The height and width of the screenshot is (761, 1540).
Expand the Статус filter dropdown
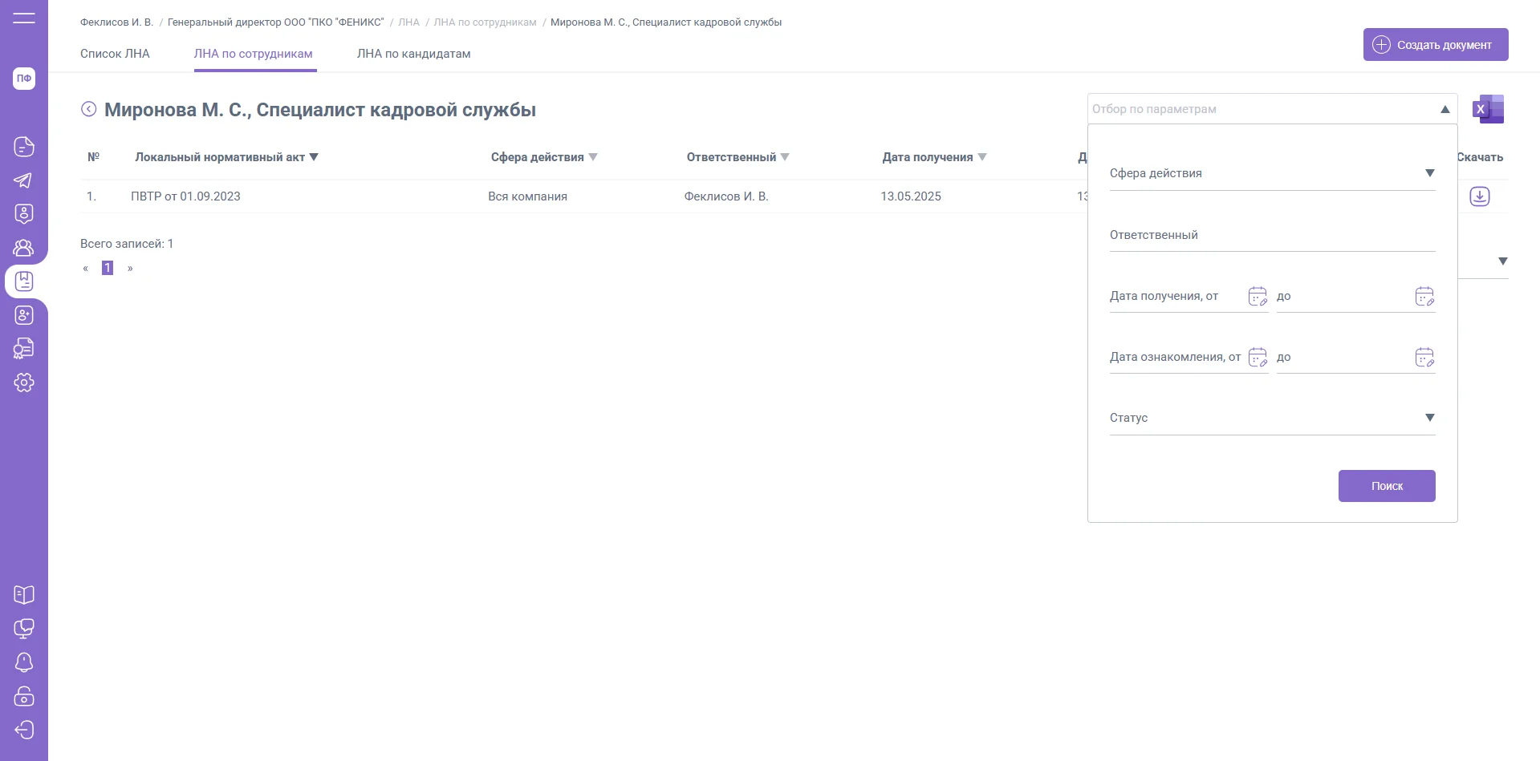coord(1428,418)
